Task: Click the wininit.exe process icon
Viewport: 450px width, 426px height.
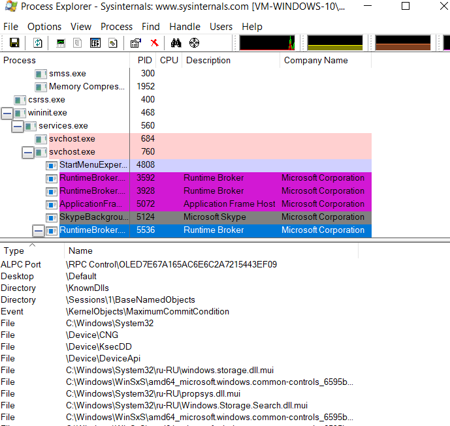Action: [x=20, y=113]
